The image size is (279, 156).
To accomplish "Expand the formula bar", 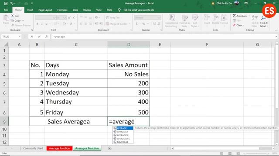I will point(276,36).
